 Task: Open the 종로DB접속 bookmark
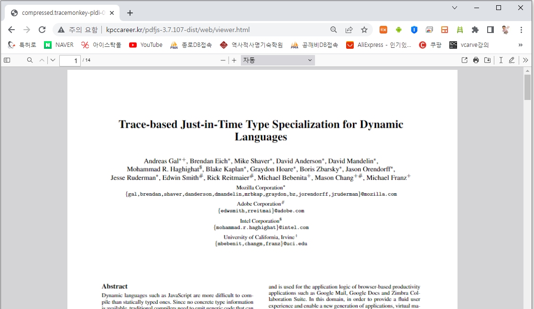pyautogui.click(x=191, y=45)
